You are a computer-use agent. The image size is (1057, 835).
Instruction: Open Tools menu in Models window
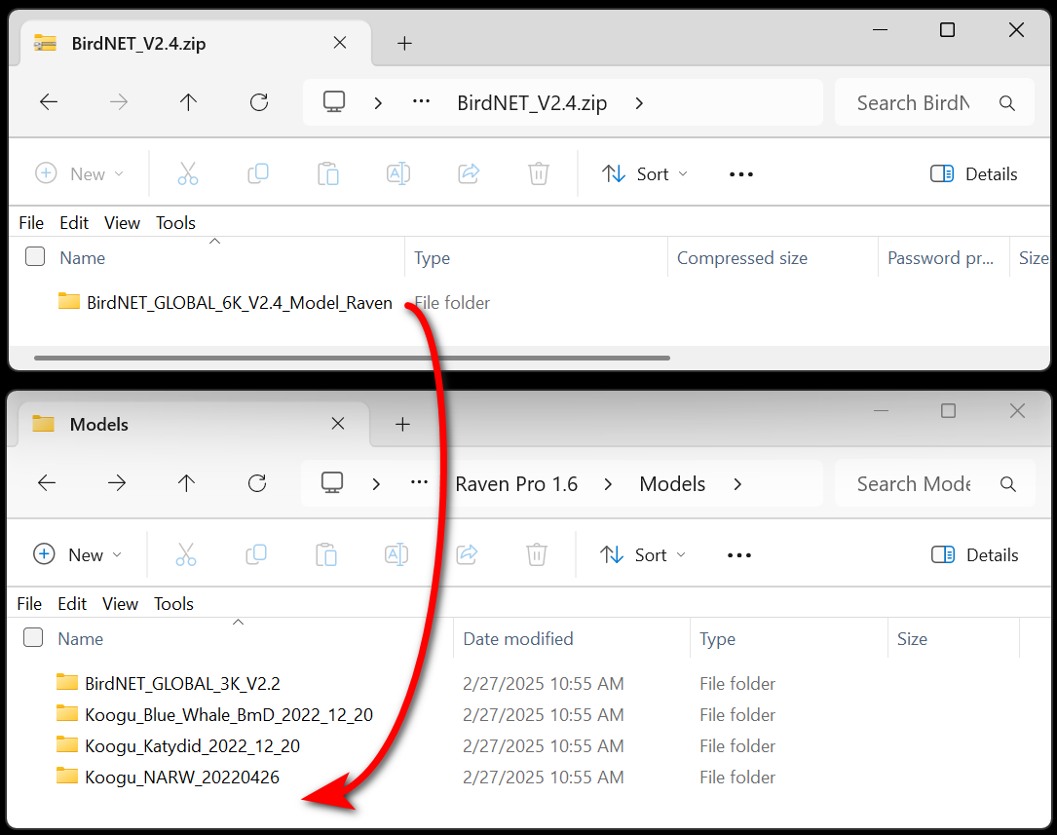[x=173, y=604]
